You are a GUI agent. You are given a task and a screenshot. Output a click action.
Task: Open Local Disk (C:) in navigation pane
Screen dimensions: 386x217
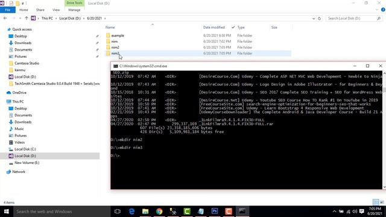(x=25, y=149)
